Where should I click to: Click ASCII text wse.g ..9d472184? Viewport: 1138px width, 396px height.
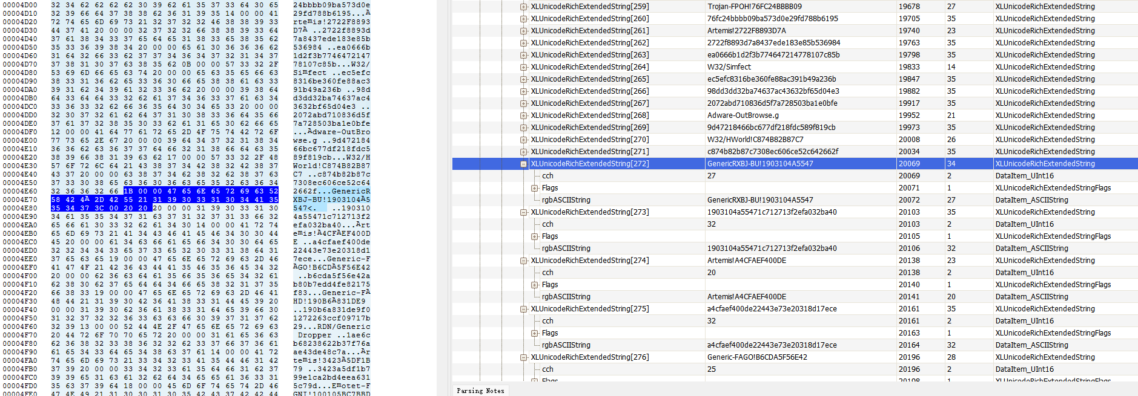331,140
